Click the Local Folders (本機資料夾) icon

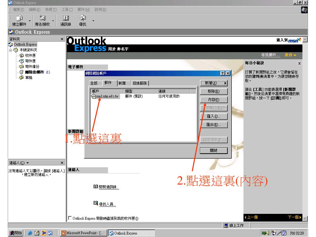[16, 50]
